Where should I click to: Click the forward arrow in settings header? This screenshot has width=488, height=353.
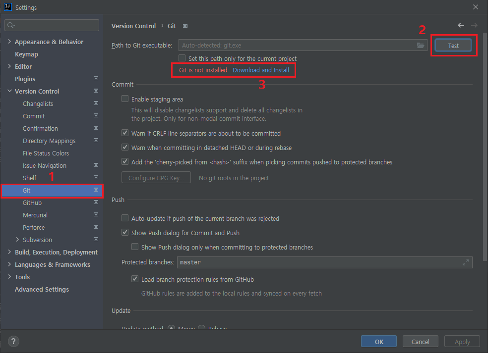click(x=474, y=25)
